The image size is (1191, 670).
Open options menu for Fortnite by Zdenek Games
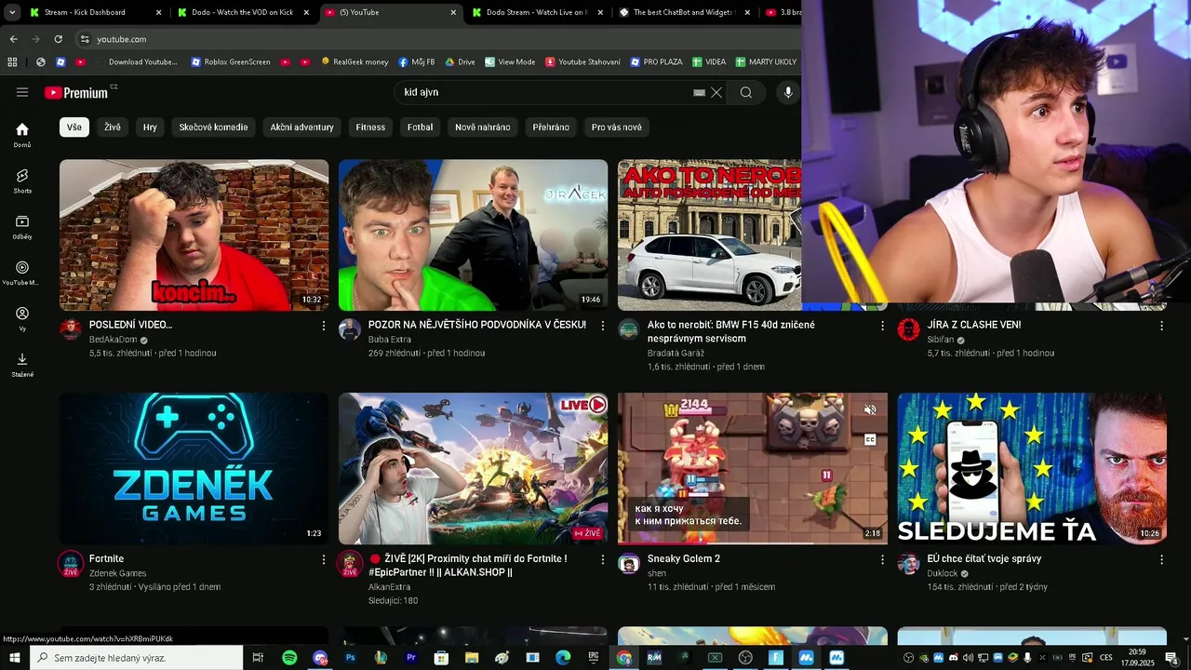(x=324, y=560)
